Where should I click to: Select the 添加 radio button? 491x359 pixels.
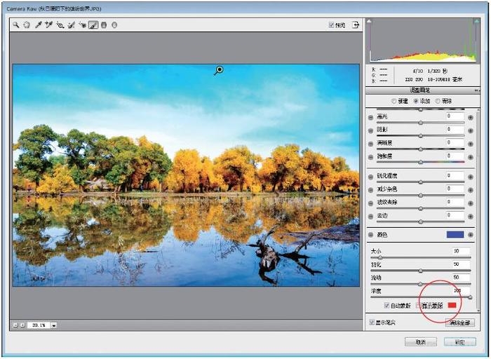tap(416, 101)
